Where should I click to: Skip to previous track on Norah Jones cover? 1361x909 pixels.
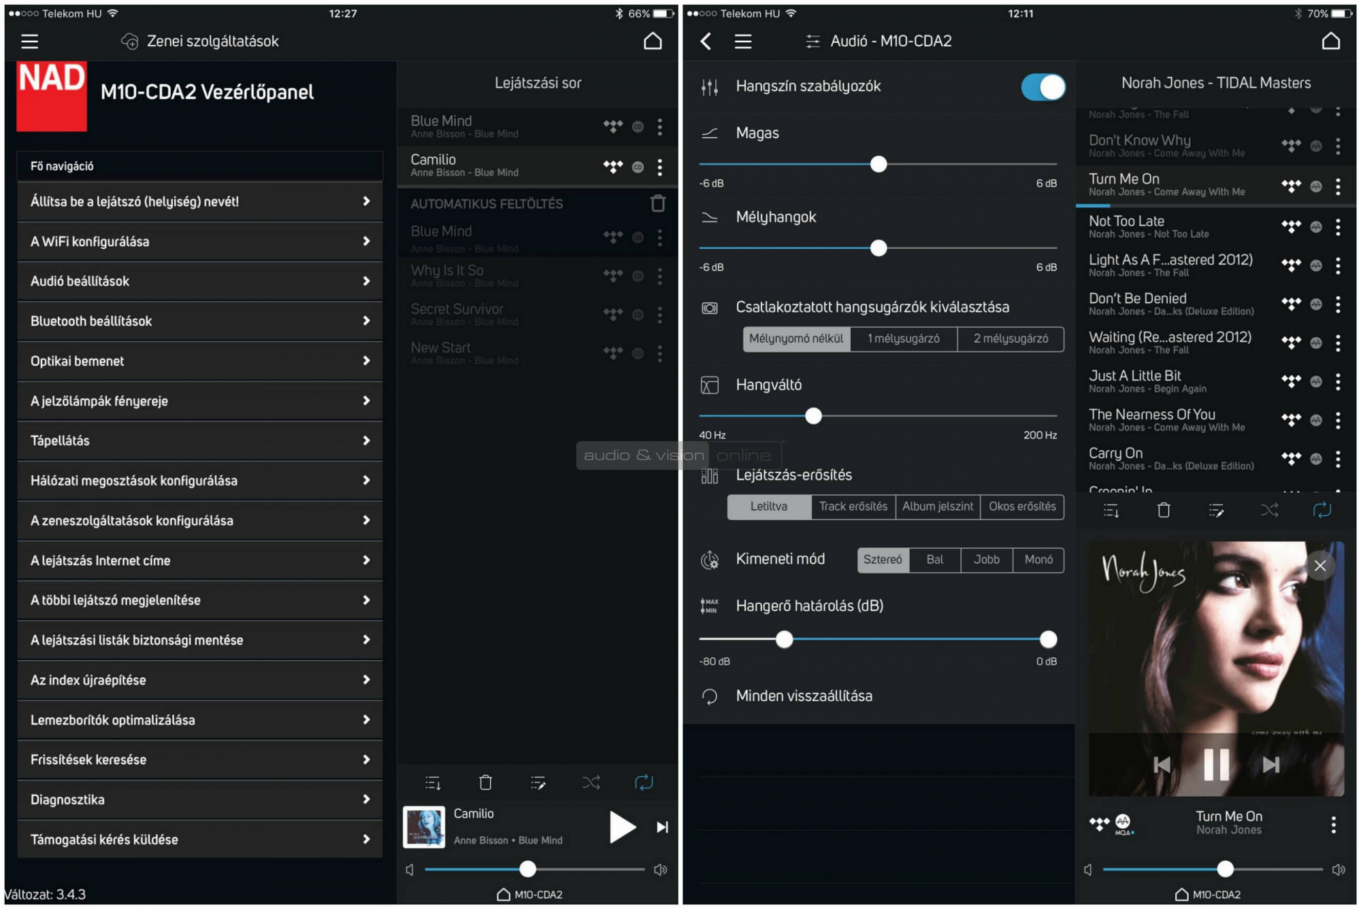1162,764
